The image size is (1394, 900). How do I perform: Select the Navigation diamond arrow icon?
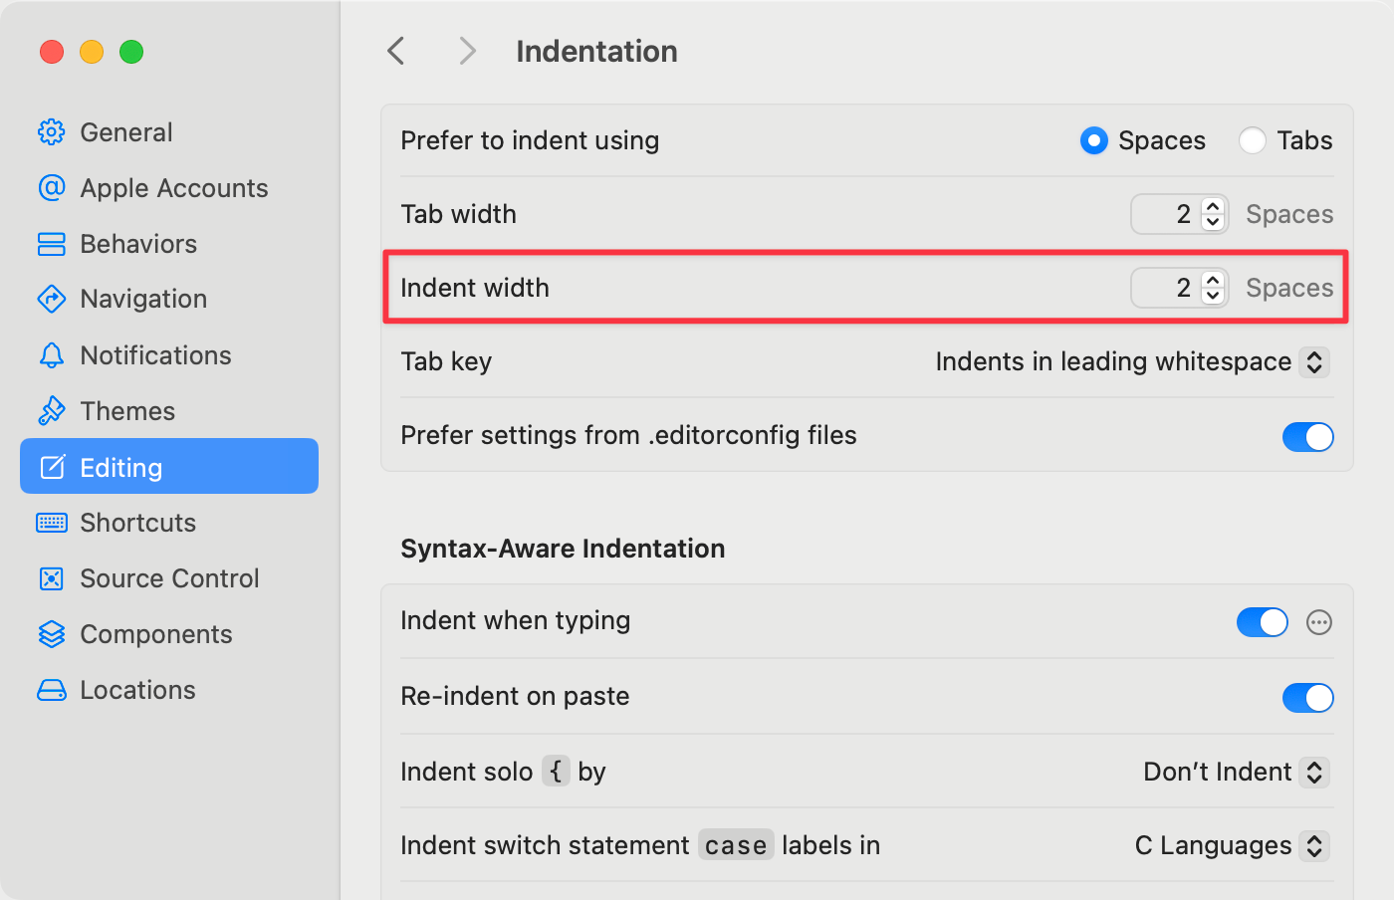52,299
